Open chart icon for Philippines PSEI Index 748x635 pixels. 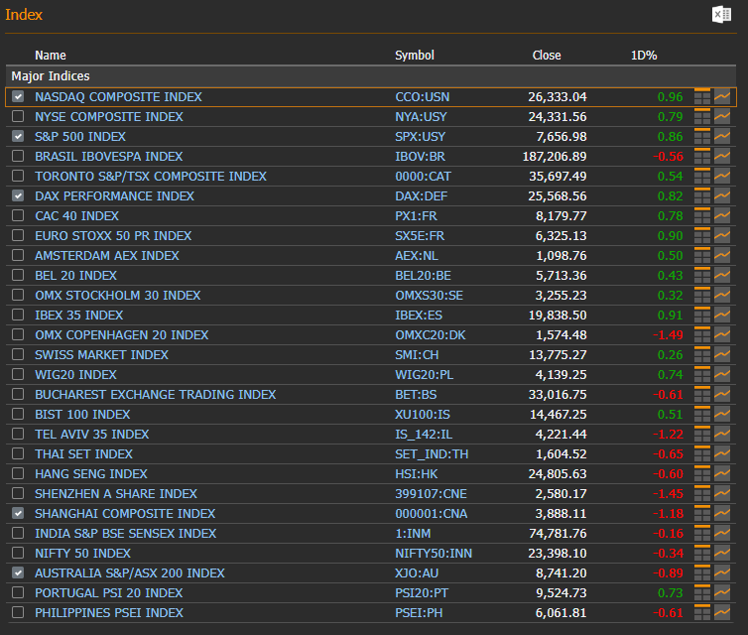(722, 612)
